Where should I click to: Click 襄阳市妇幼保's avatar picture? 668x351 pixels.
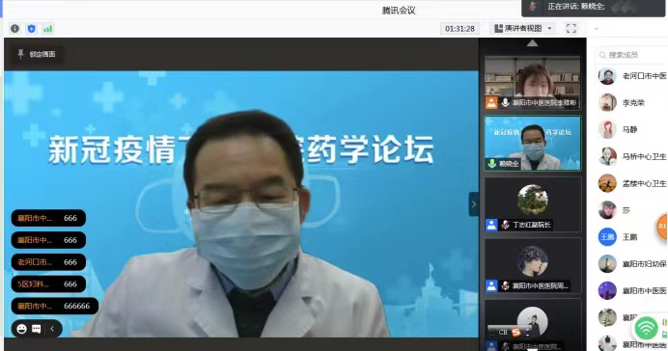607,264
